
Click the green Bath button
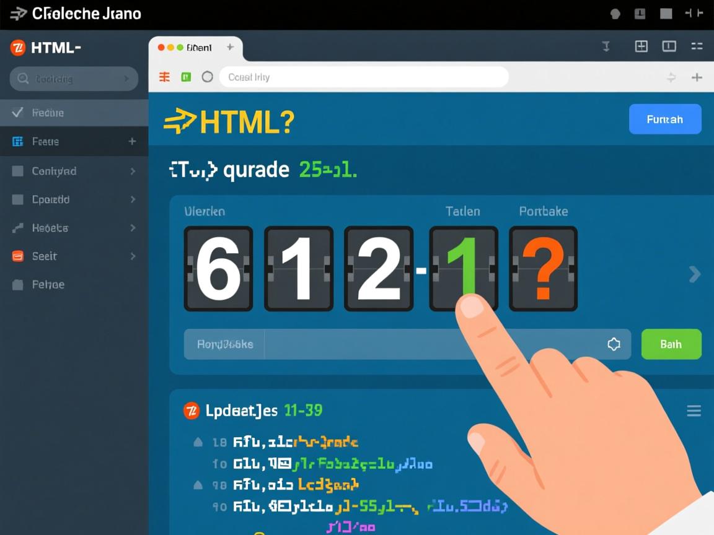coord(671,344)
